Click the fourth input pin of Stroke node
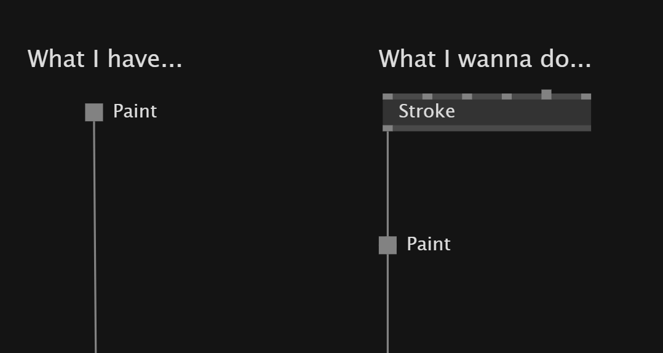The image size is (663, 353). point(507,97)
